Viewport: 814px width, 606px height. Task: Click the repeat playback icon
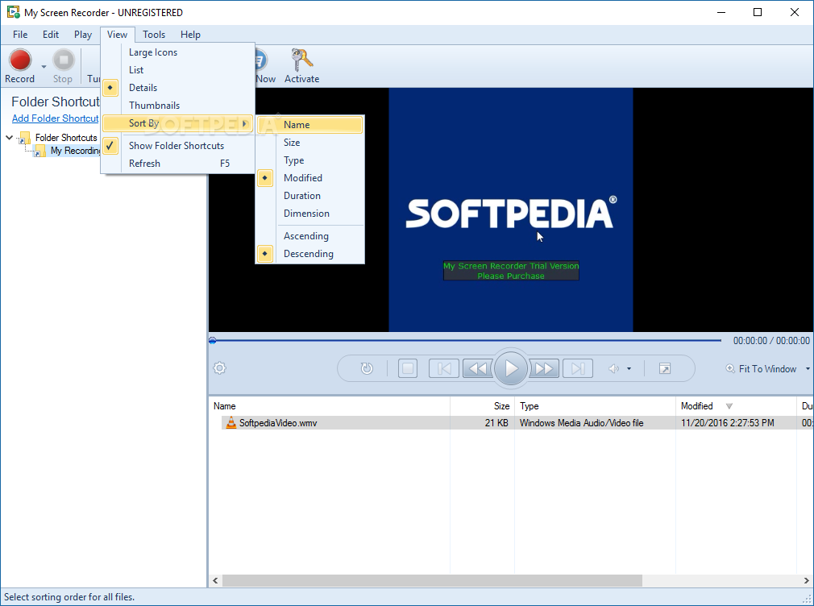[367, 369]
